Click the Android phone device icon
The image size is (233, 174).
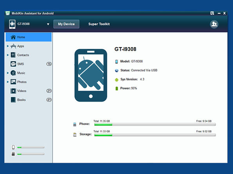(12, 24)
